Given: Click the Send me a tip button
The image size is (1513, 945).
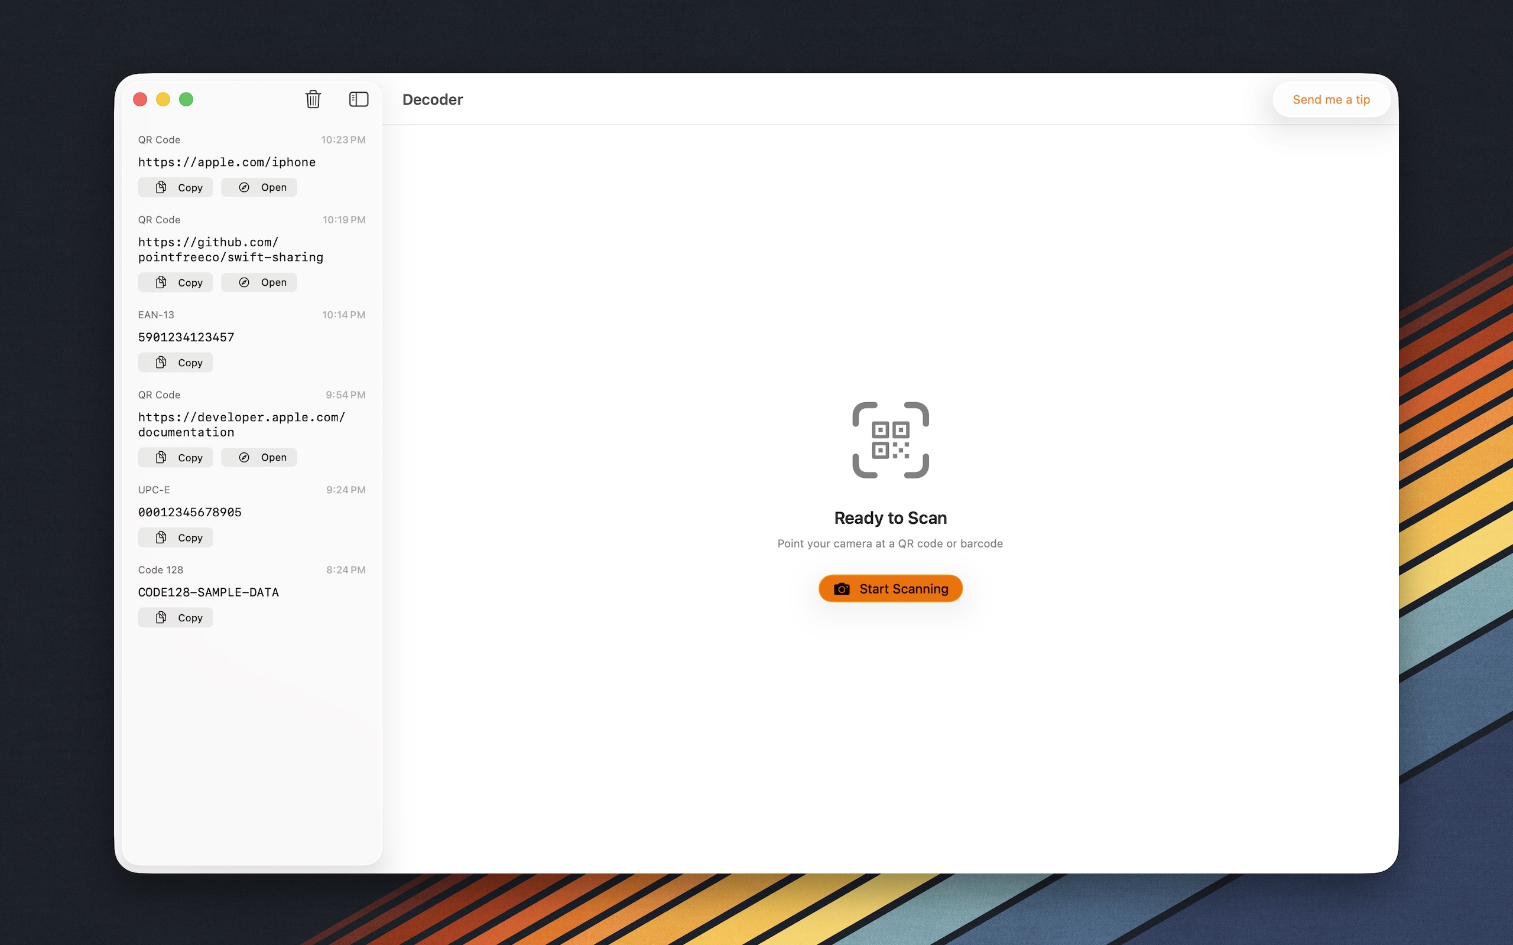Looking at the screenshot, I should [1331, 99].
